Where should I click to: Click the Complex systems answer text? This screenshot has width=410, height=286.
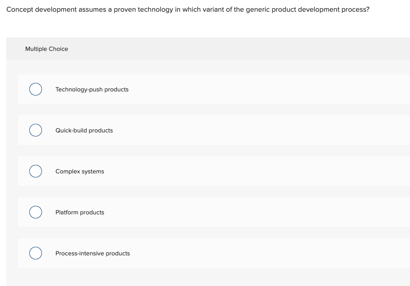pos(79,171)
